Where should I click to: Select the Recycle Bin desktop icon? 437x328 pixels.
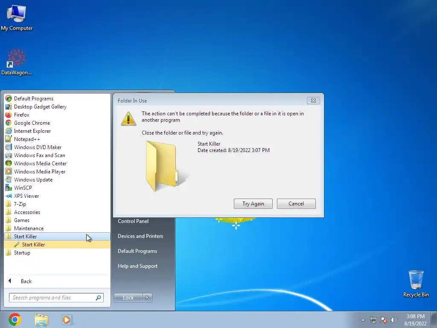coord(416,284)
